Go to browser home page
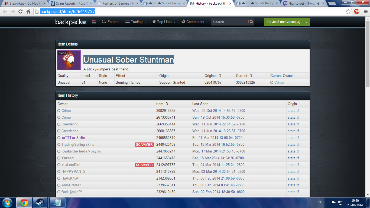The width and height of the screenshot is (370, 208). coord(28,12)
